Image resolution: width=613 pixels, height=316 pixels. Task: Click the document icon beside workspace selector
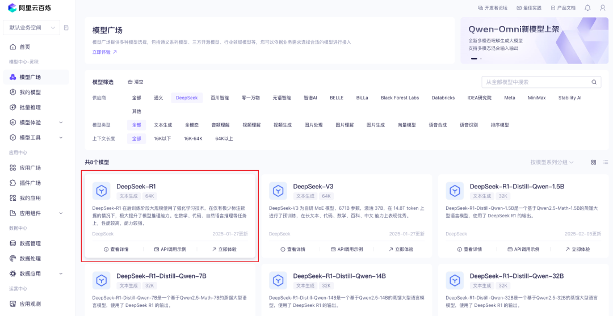click(66, 28)
